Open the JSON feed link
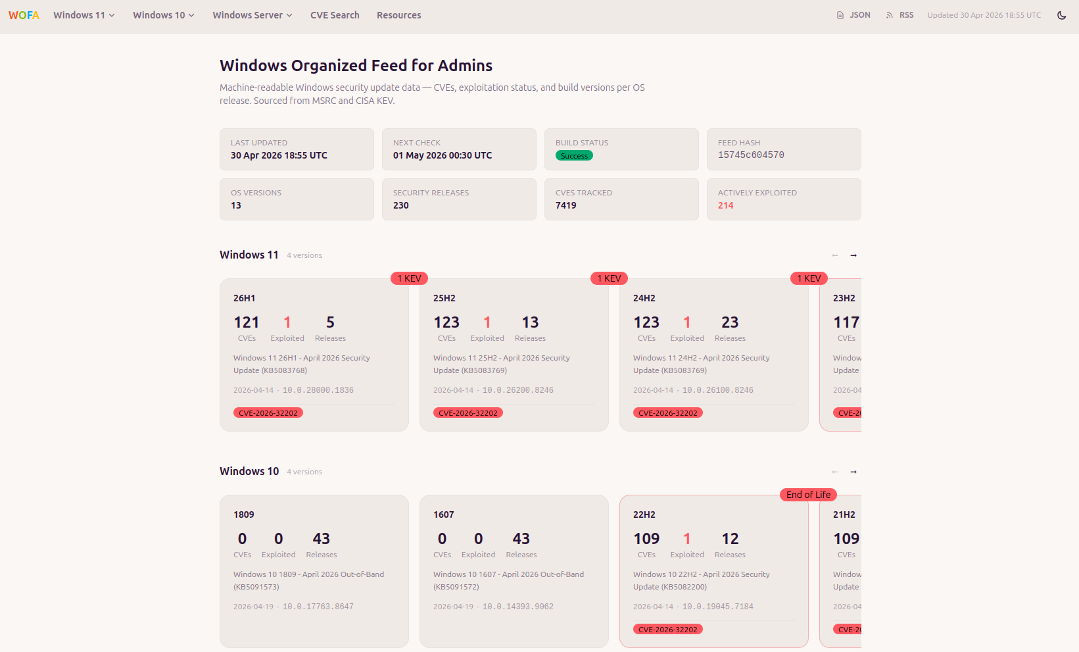Screen dimensions: 1079x652 853,15
